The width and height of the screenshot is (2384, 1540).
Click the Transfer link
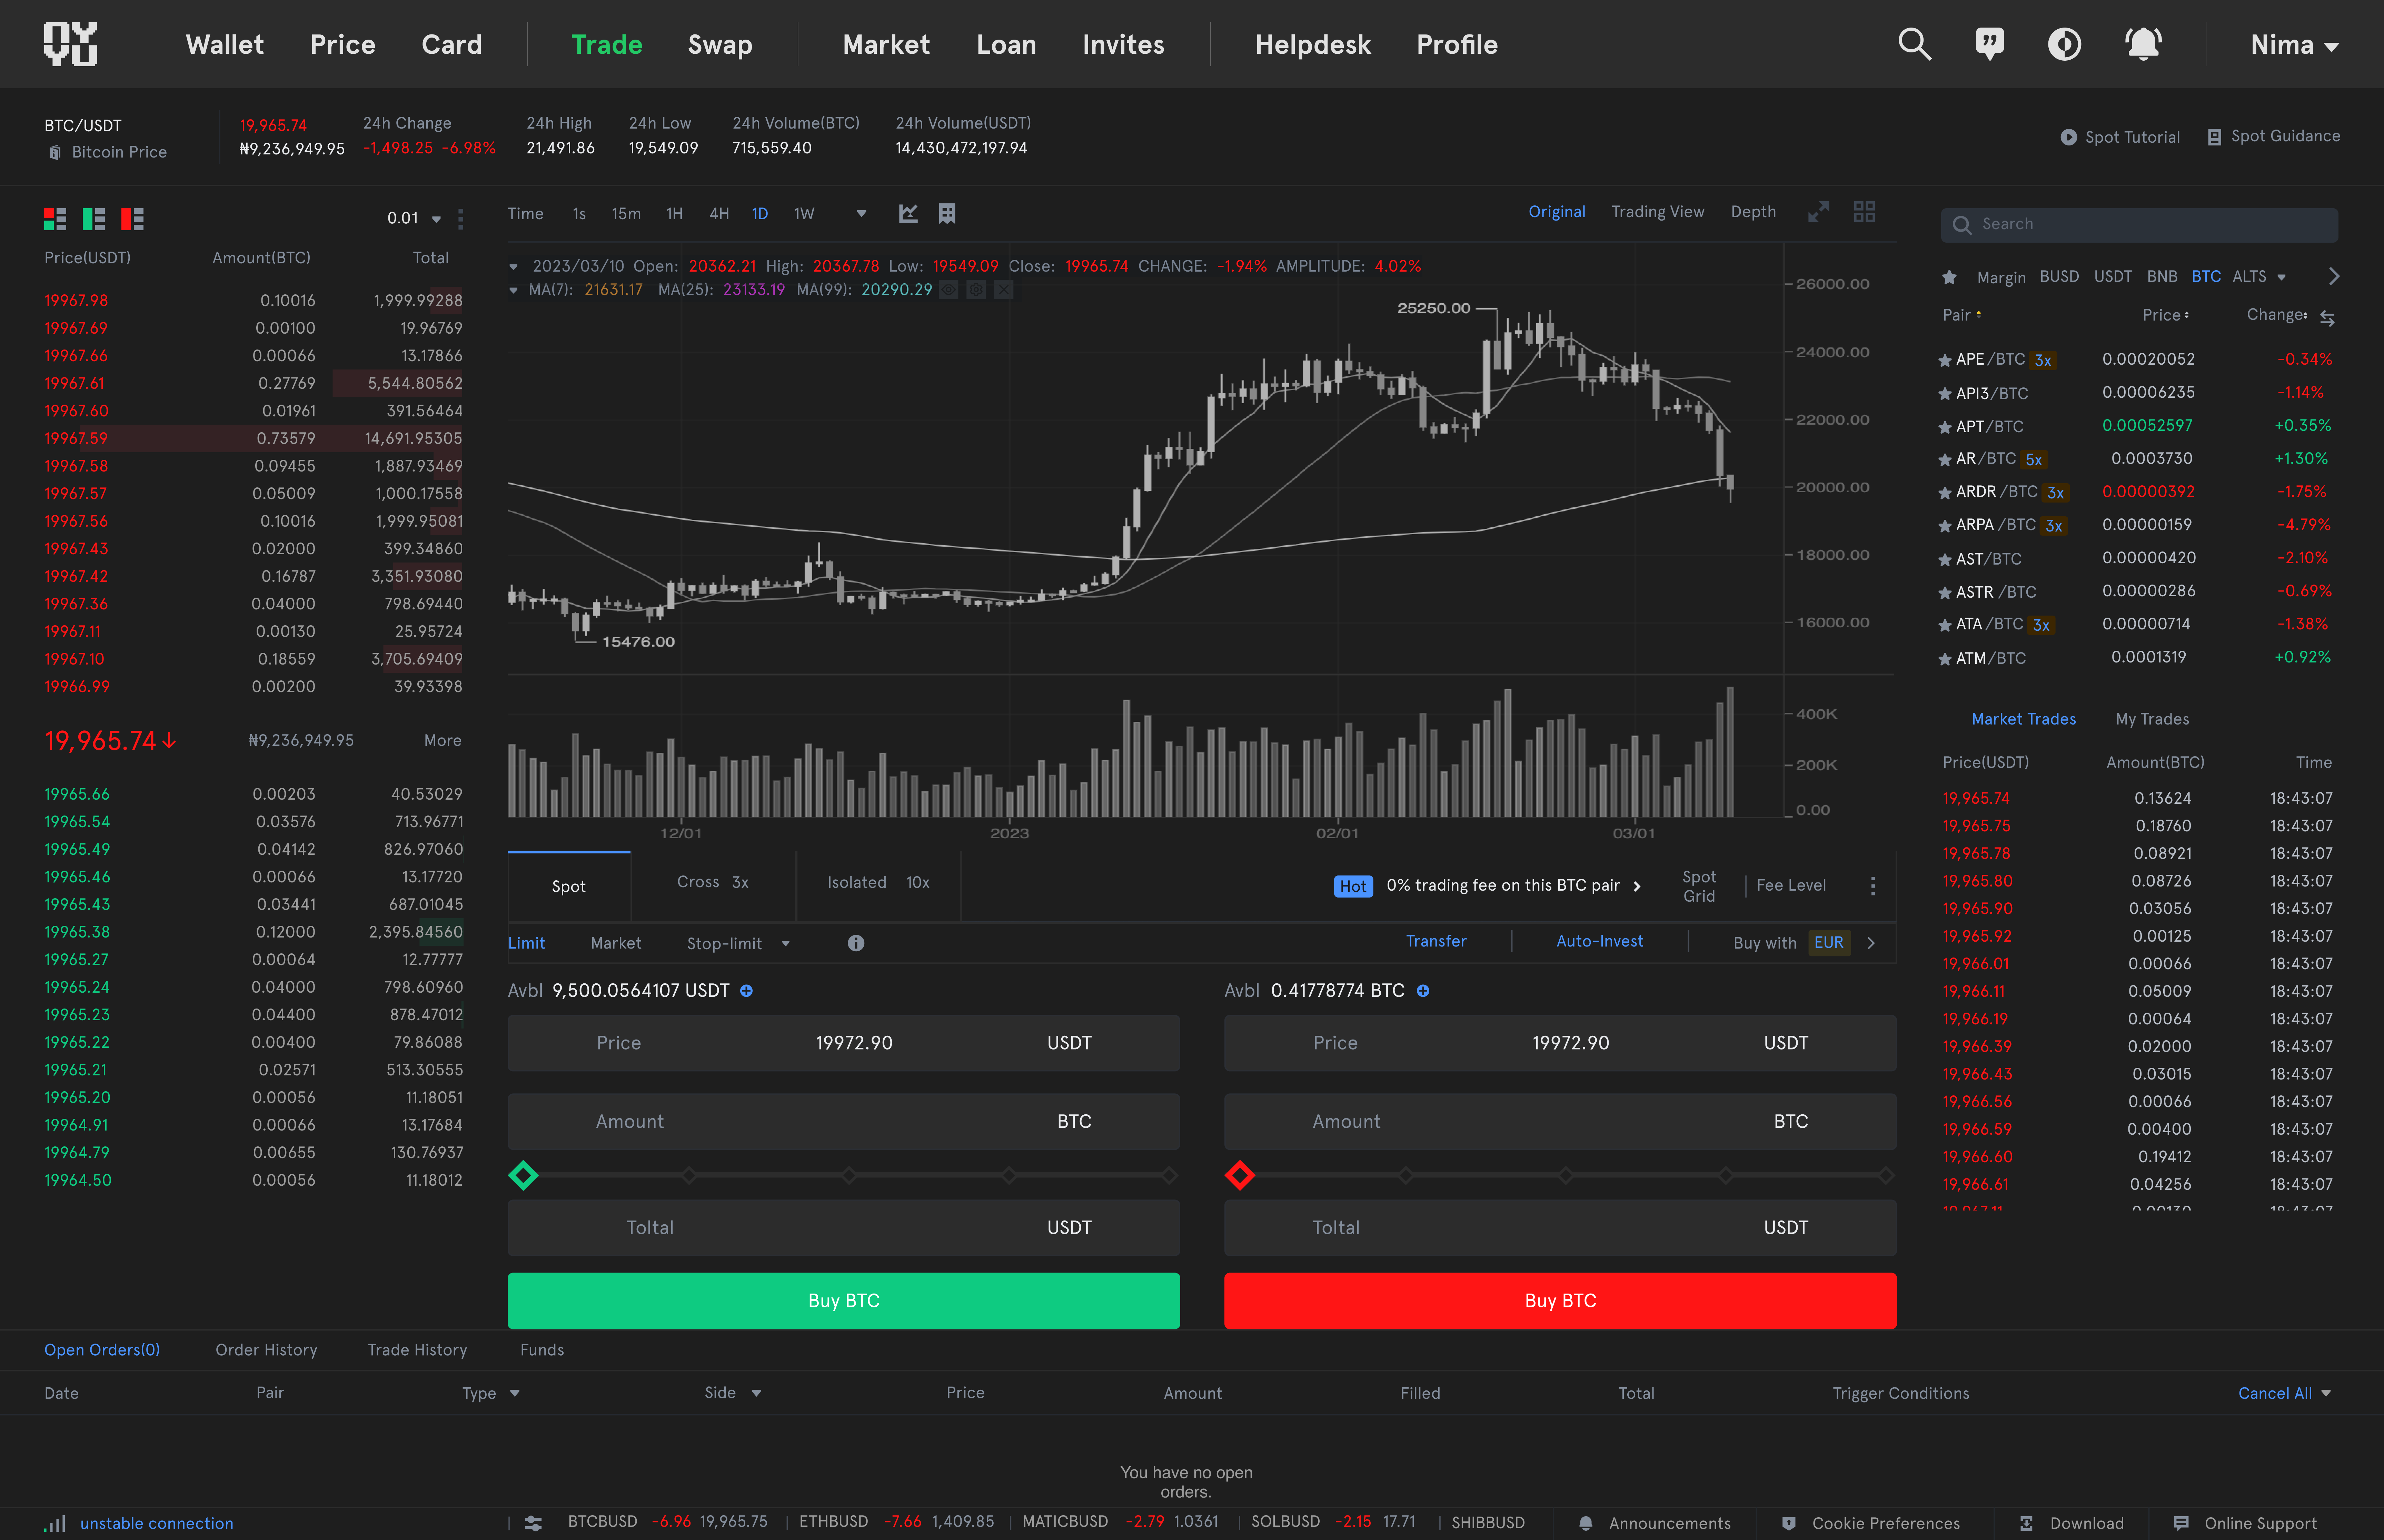[1436, 941]
